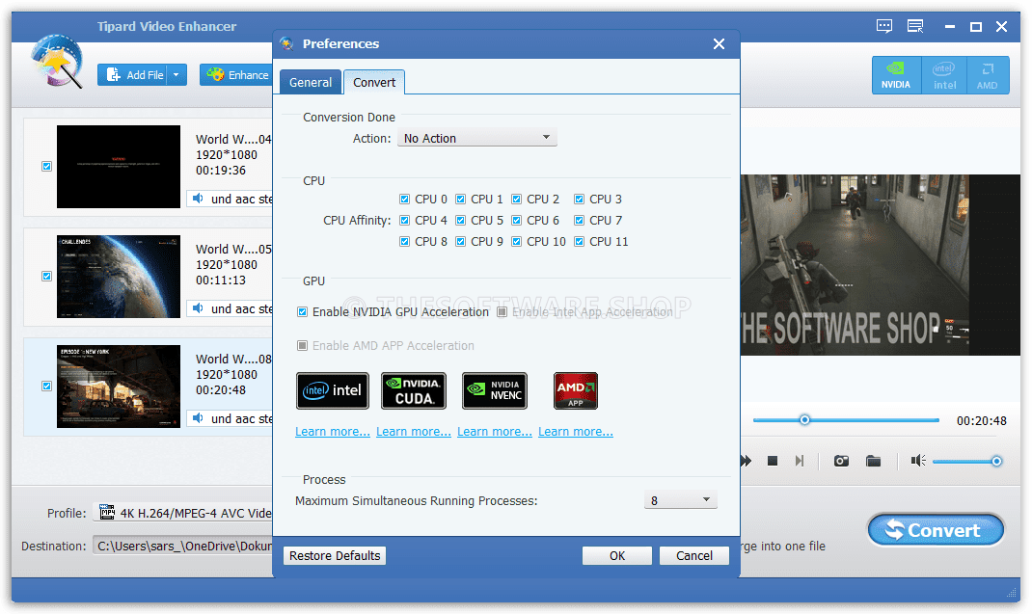Click the profile format icon
The height and width of the screenshot is (614, 1032).
pos(107,512)
